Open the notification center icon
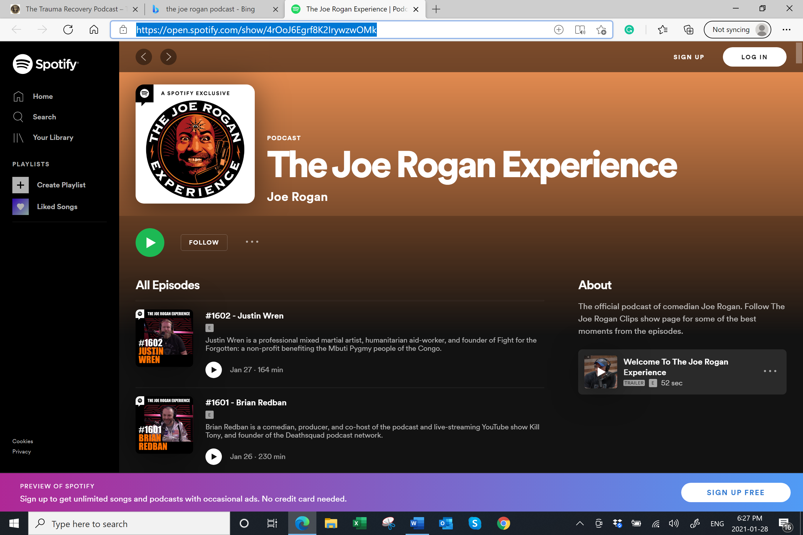 [785, 524]
